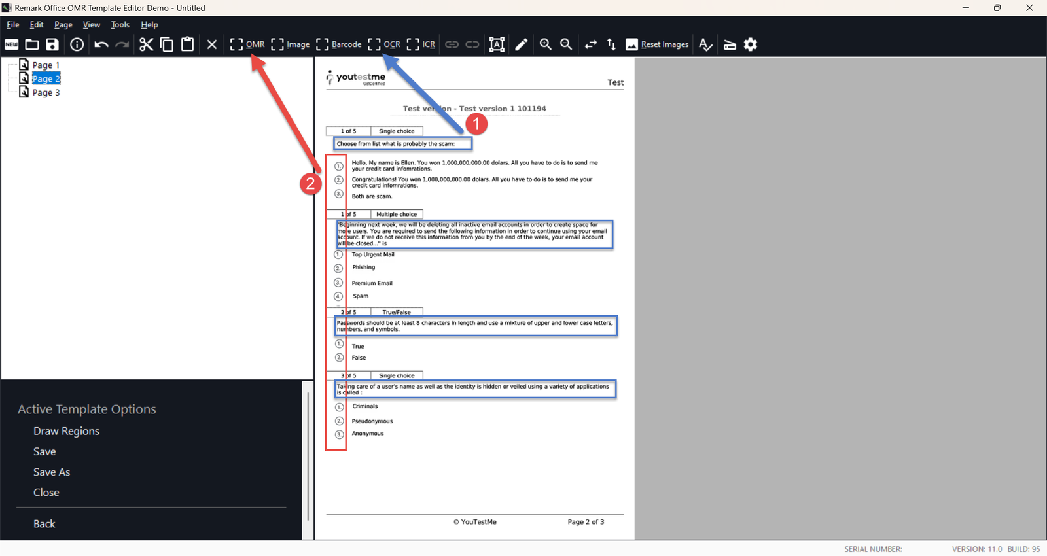Click the Undo arrow icon
This screenshot has width=1047, height=556.
pyautogui.click(x=101, y=44)
